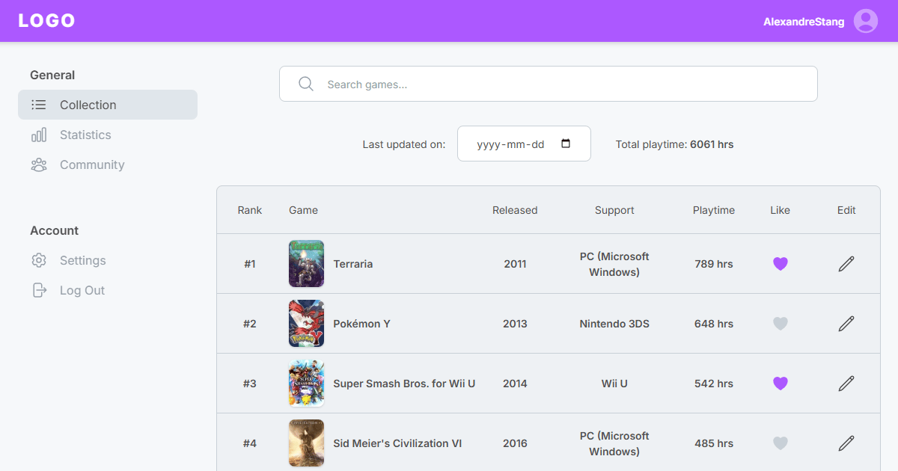Select the Pokémon Y title

[x=362, y=324]
